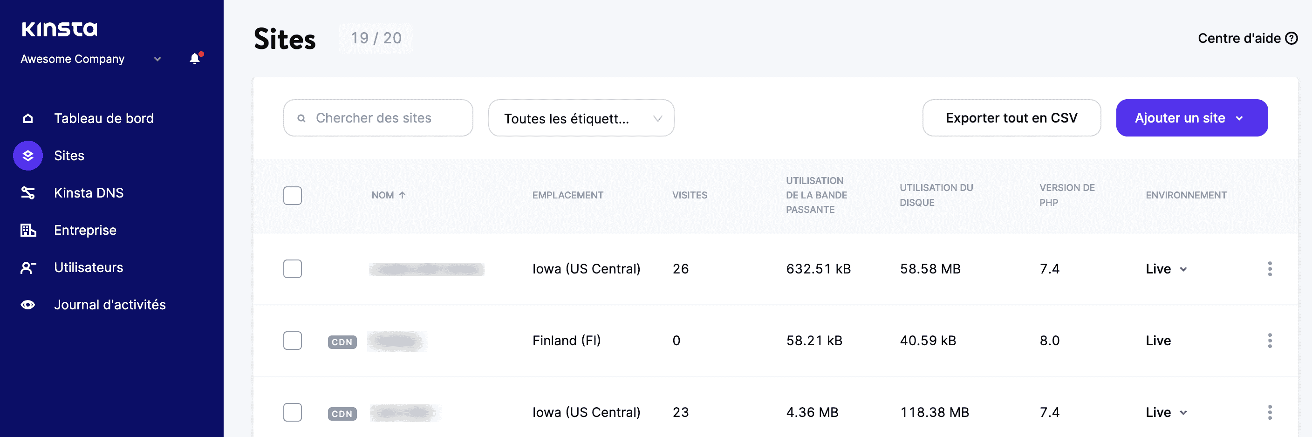Toggle the select-all sites header checkbox

click(293, 195)
